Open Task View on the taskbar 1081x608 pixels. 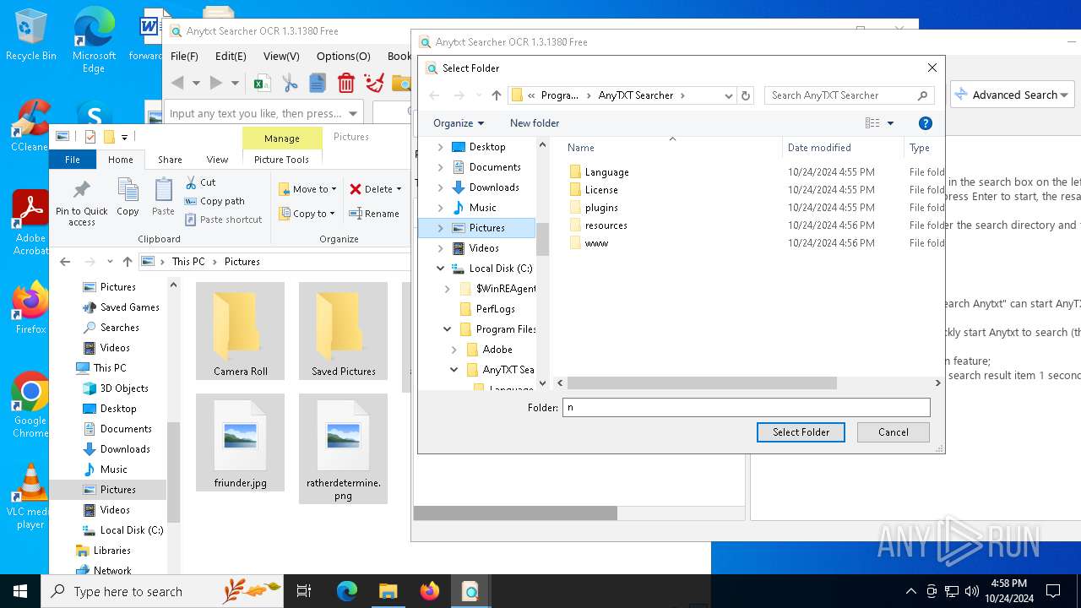click(304, 591)
